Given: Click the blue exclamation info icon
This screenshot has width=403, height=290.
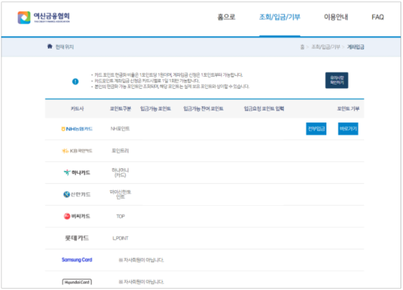Looking at the screenshot, I should pos(75,81).
